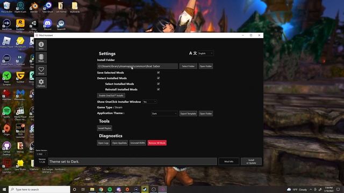This screenshot has width=344, height=193.
Task: Open File Explorer from the taskbar
Action: [x=92, y=189]
